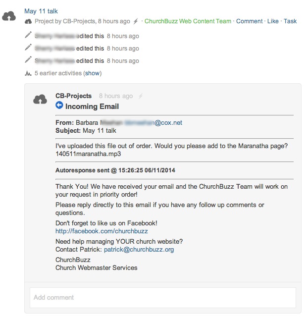Image resolution: width=307 pixels, height=318 pixels.
Task: Click the third pencil edit icon
Action: click(28, 60)
